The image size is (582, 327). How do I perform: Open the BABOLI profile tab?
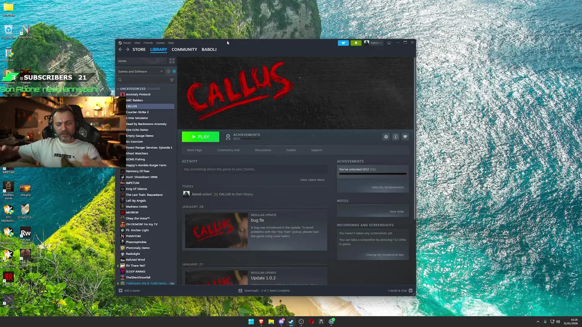[x=209, y=50]
